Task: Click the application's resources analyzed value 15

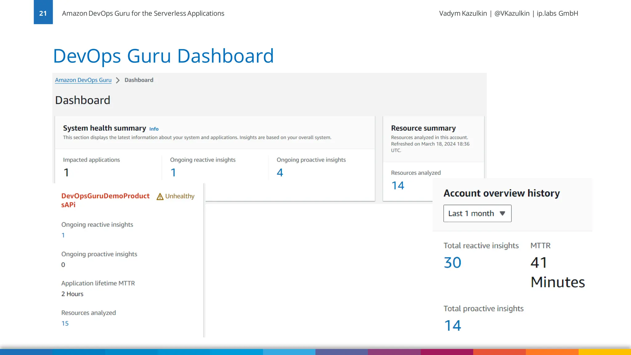Action: click(x=65, y=324)
